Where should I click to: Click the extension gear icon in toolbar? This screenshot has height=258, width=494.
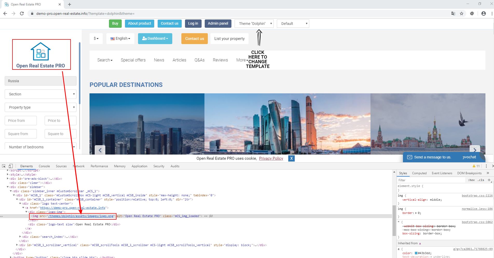click(x=472, y=13)
